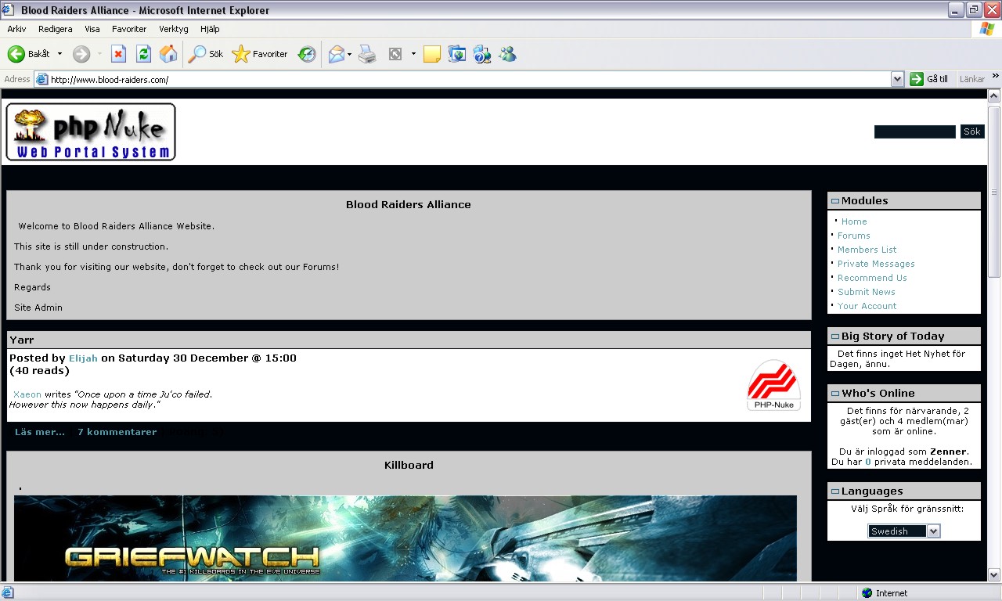1002x601 pixels.
Task: Click the page scrollbar up arrow
Action: 994,96
